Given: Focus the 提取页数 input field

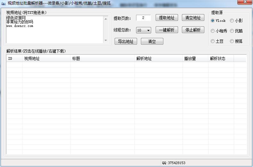Looking at the screenshot, I should [143, 18].
